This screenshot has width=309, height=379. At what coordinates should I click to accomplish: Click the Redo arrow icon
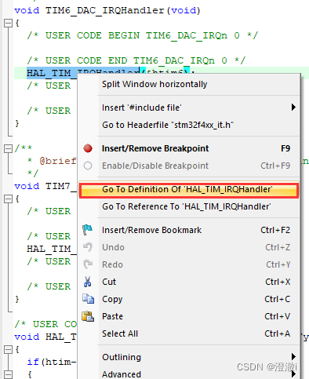click(x=88, y=264)
